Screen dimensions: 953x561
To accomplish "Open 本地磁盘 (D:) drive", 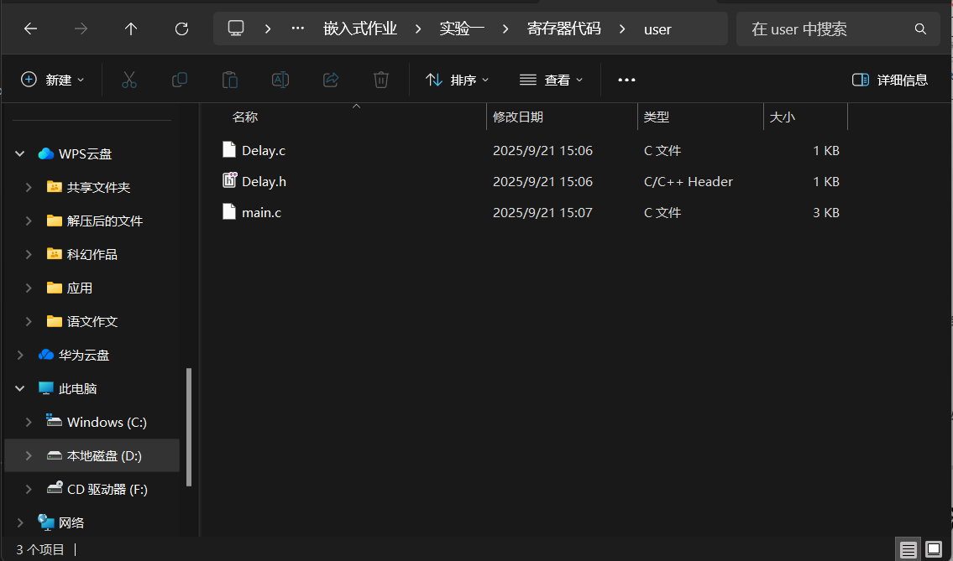I will [x=105, y=455].
